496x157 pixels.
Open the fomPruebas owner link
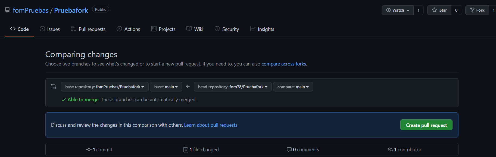point(31,10)
